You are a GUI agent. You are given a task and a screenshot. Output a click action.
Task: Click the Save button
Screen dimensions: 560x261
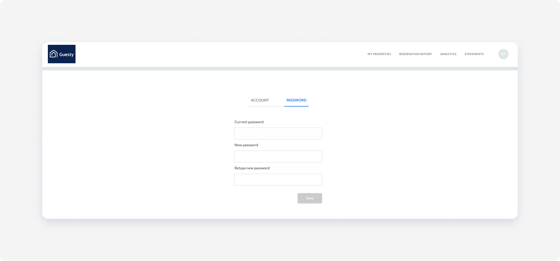pyautogui.click(x=310, y=198)
